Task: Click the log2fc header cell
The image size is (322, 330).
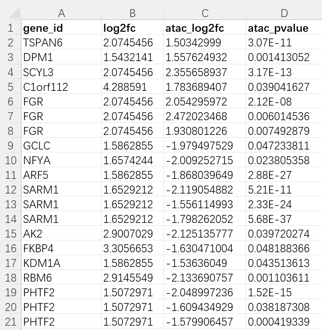Action: click(x=132, y=28)
